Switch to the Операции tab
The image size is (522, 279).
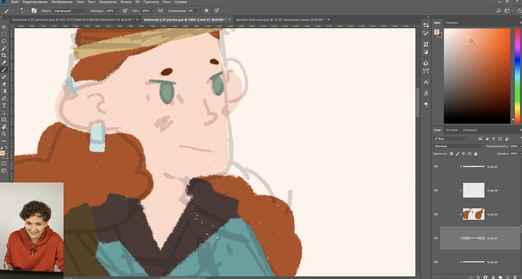pos(469,130)
